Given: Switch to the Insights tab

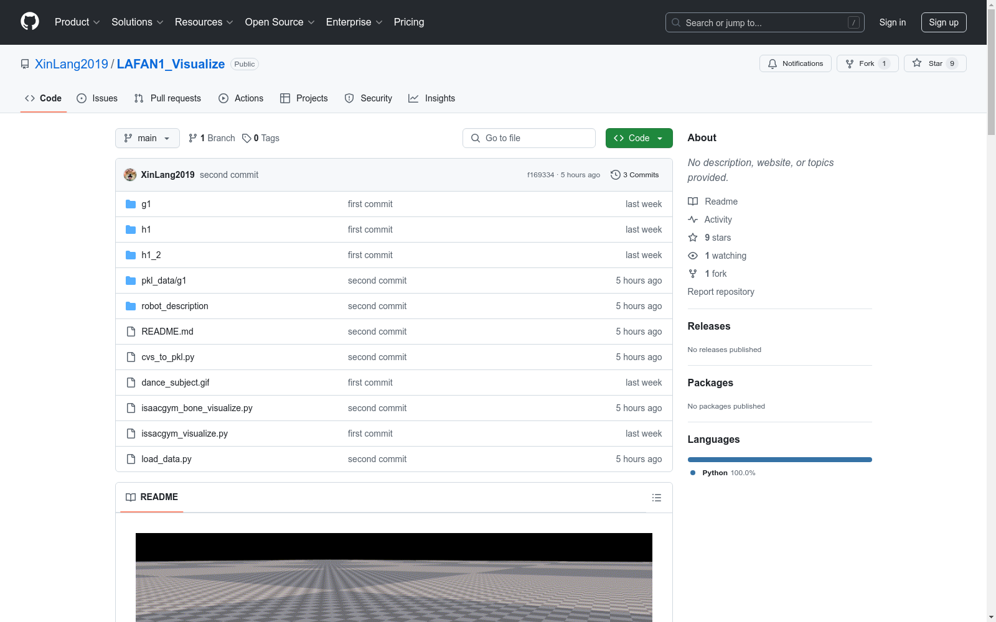Looking at the screenshot, I should (431, 98).
